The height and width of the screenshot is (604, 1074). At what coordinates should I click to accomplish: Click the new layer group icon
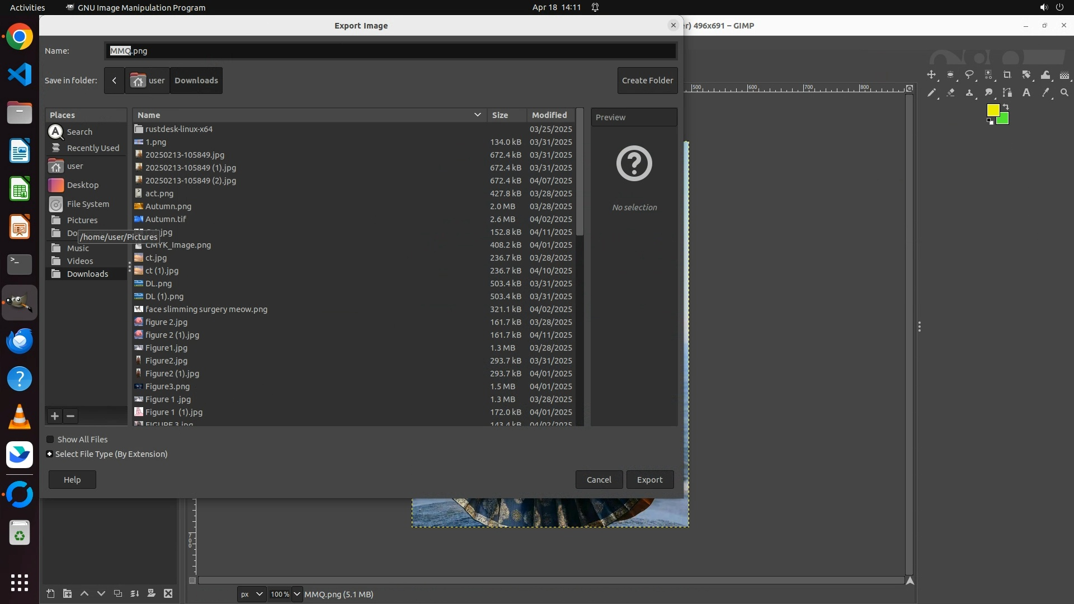(67, 594)
